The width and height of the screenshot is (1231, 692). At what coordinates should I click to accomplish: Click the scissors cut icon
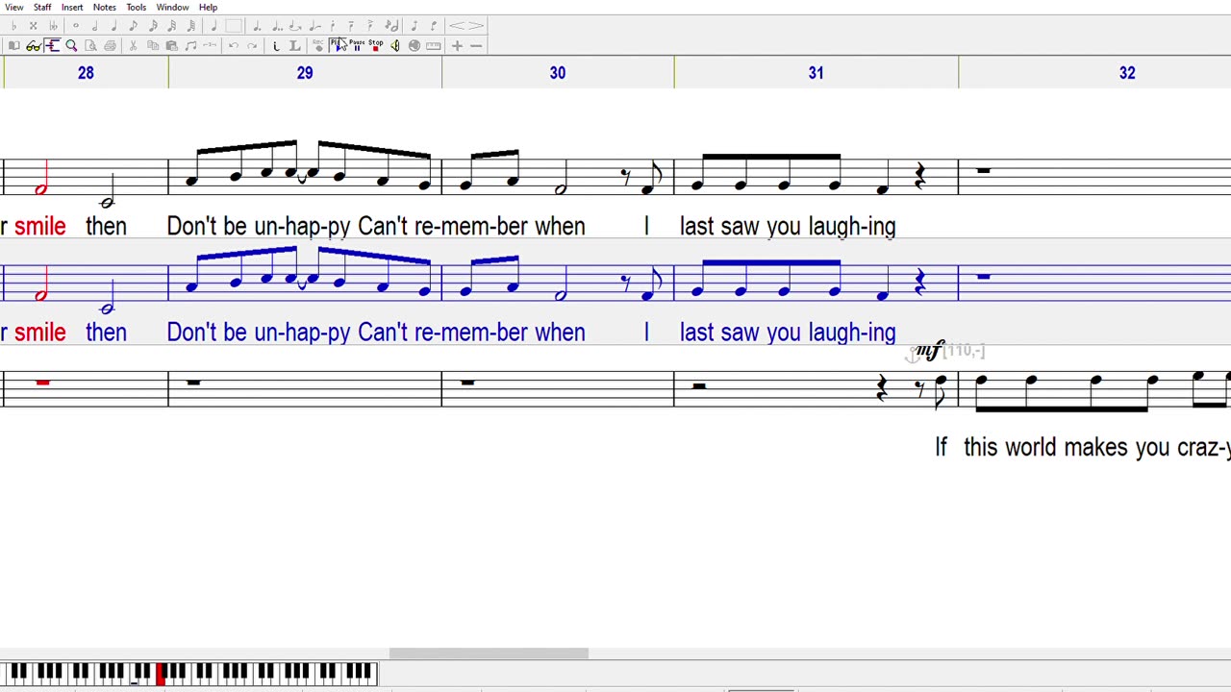point(133,45)
